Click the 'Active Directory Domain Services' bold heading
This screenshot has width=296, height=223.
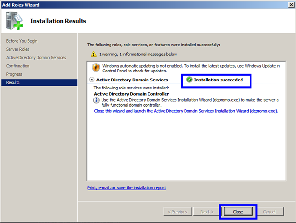point(132,80)
